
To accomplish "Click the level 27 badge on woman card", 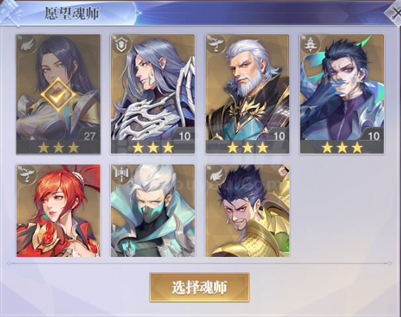I will (x=89, y=136).
